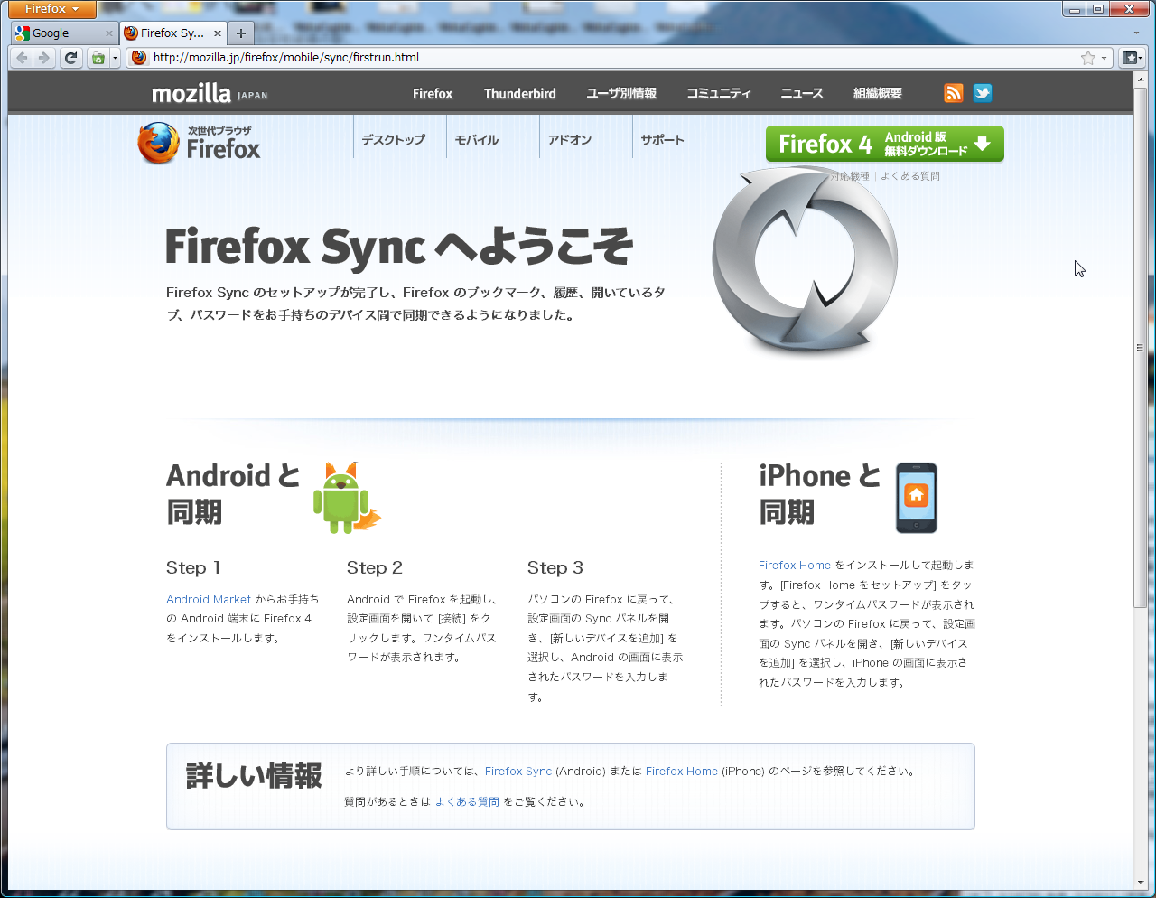
Task: Select the Firefox Sy... tab
Action: (172, 33)
